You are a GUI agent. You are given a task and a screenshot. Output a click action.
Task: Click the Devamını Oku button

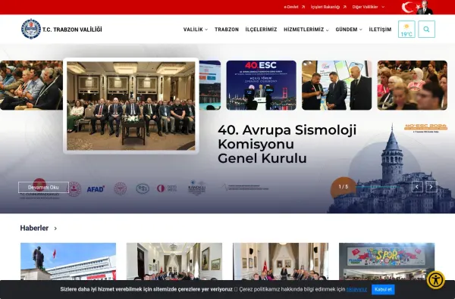43,187
